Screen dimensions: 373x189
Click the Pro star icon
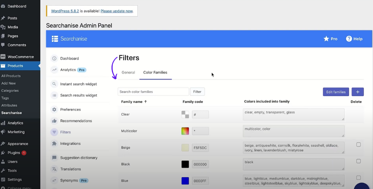click(326, 39)
